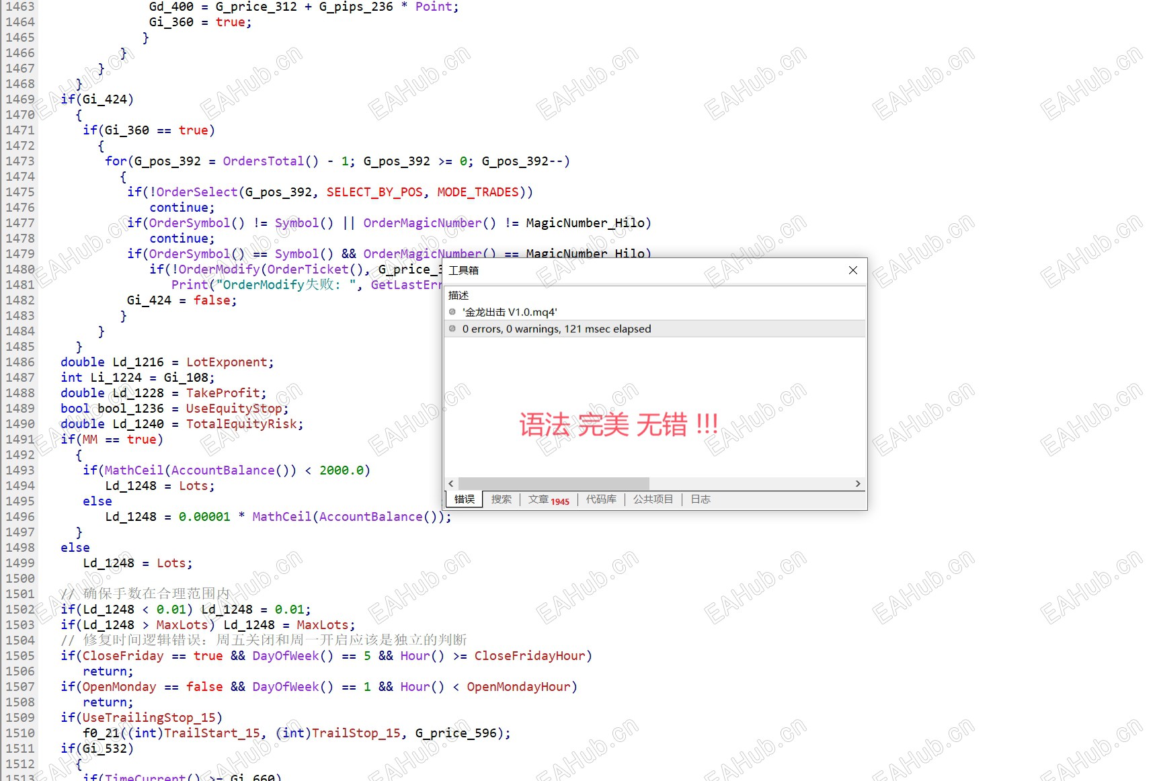Click the 描述 column header
Screen dimensions: 1157x781
click(458, 295)
